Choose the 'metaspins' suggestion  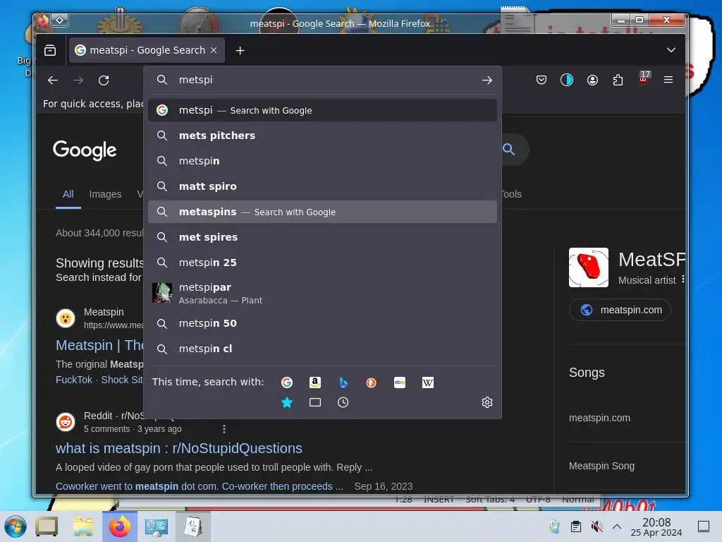[322, 212]
